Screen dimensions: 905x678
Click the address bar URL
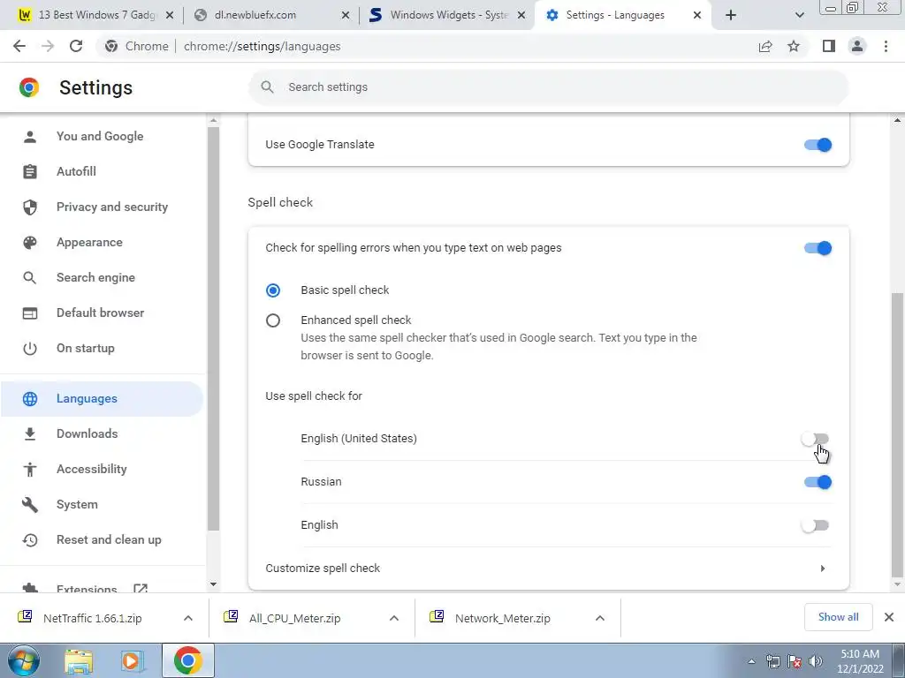[262, 46]
